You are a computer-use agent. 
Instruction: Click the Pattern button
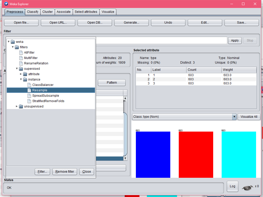pyautogui.click(x=112, y=82)
